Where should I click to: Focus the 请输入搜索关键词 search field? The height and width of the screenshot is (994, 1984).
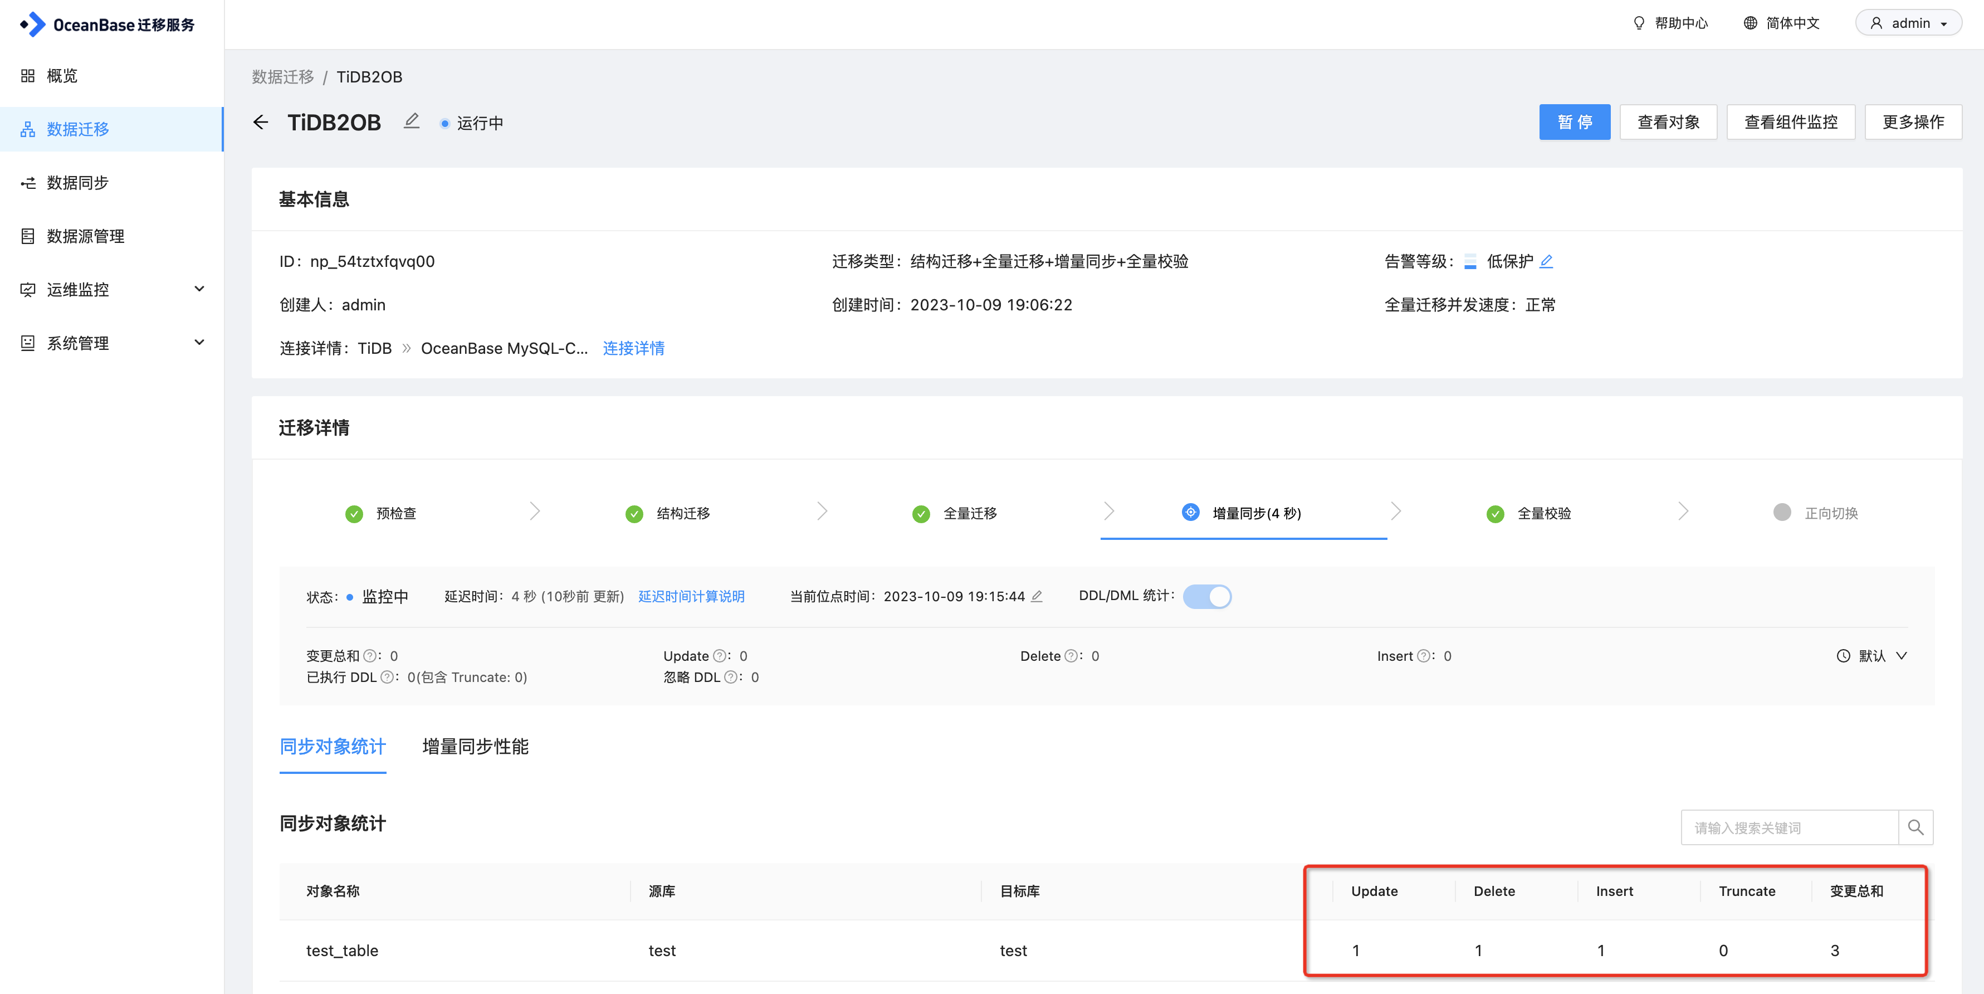click(x=1789, y=827)
